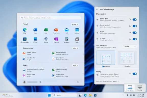147x98 pixels.
Task: Launch Word from pinned apps
Action: 35,31
